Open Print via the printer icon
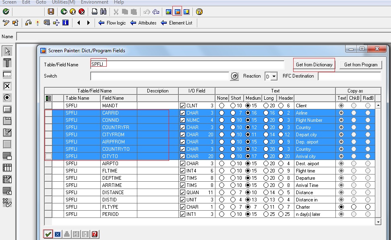Viewport: 391px width, 240px height. tap(95, 11)
